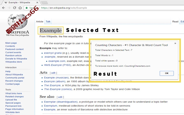
Task: Reload the page with refresh icon
Action: click(x=15, y=8)
